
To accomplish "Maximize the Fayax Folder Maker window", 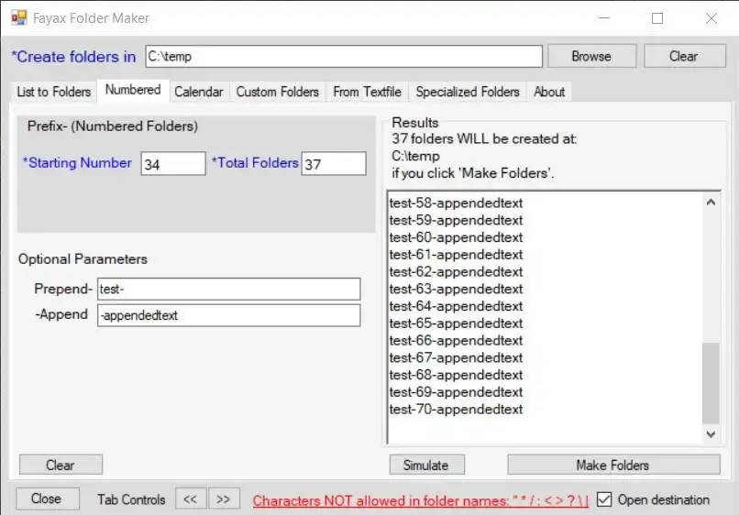I will coord(657,18).
